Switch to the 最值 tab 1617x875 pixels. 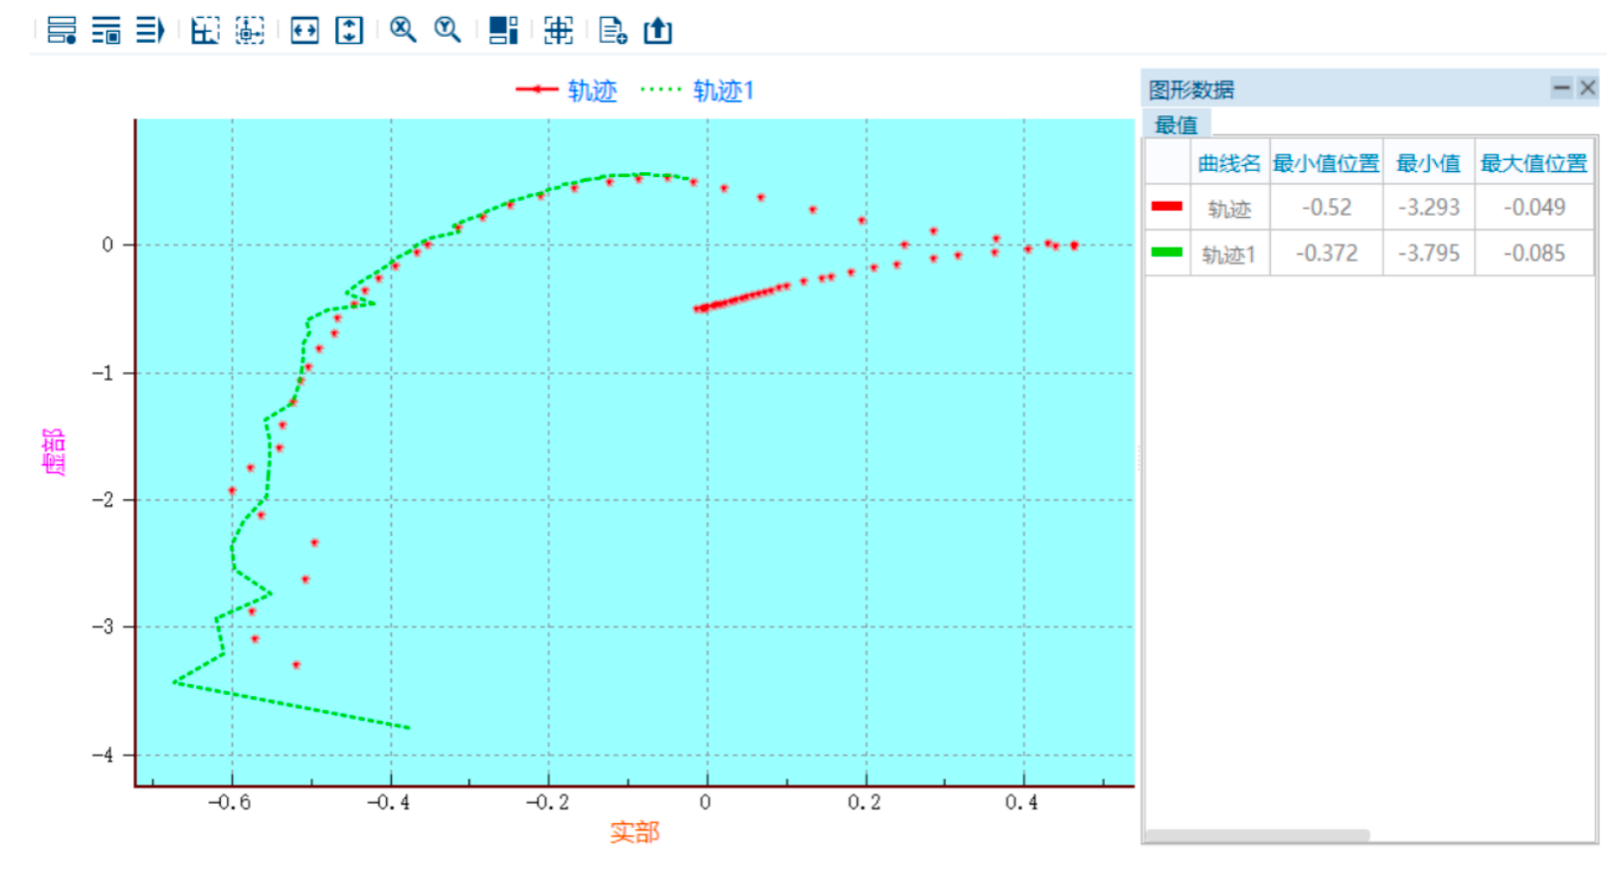(1176, 124)
